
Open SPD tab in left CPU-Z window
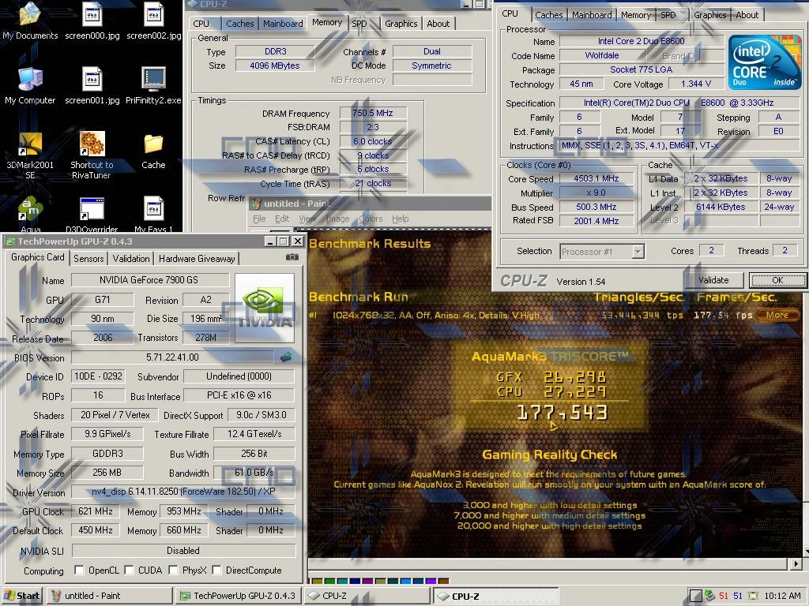[359, 24]
